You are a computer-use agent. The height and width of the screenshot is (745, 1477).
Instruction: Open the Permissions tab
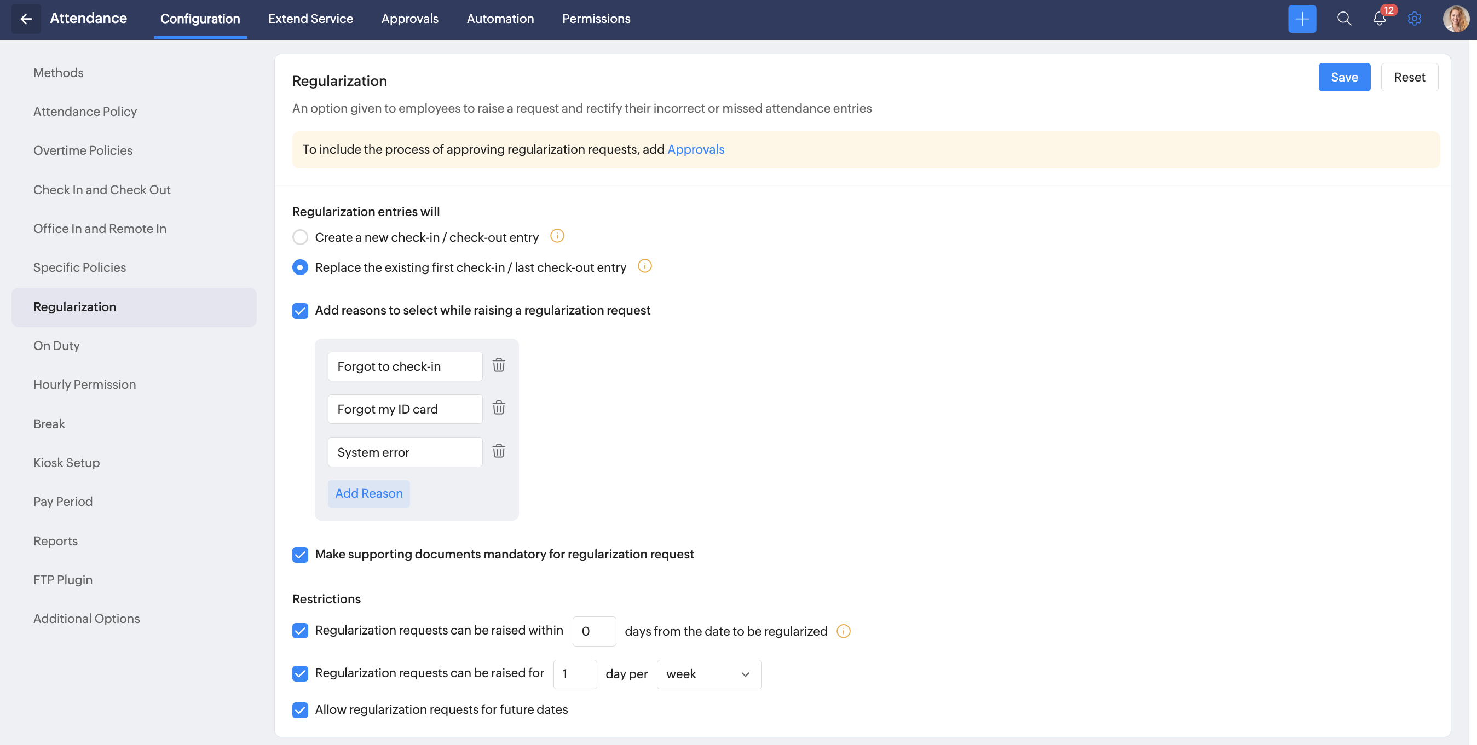(x=596, y=19)
